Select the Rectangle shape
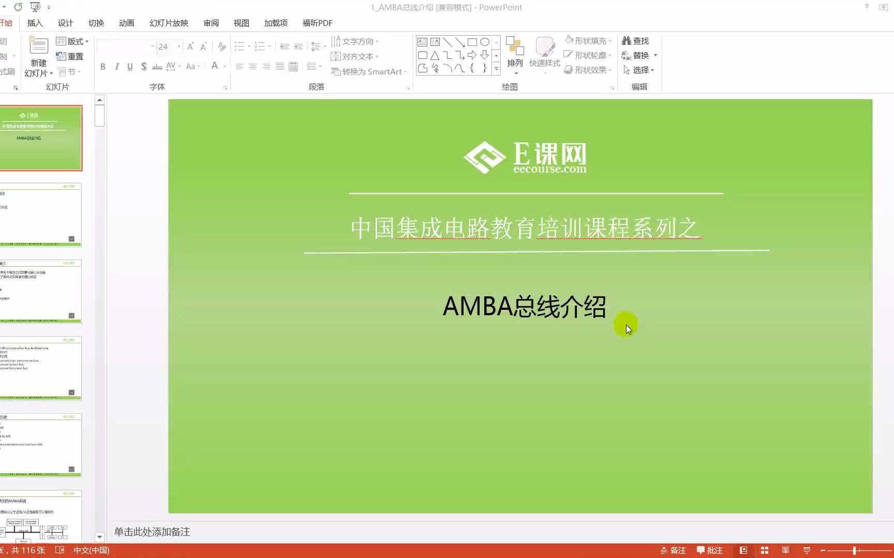894x558 pixels. pos(472,42)
